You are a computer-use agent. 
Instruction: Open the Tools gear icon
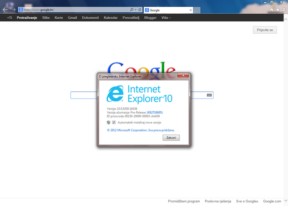pyautogui.click(x=284, y=10)
